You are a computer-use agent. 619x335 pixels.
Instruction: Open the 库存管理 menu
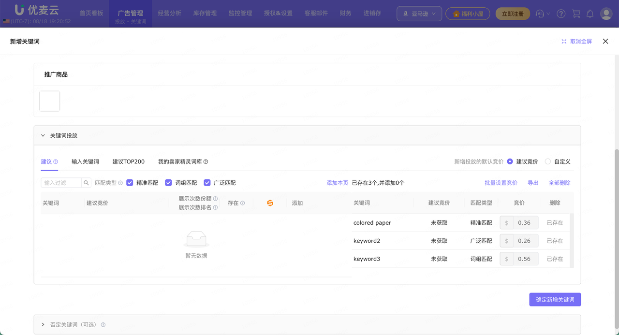point(205,13)
